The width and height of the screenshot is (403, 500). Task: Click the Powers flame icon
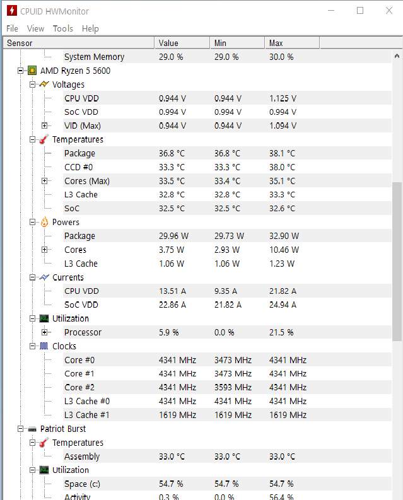click(44, 222)
